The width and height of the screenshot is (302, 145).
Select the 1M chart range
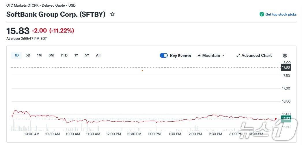(x=39, y=55)
